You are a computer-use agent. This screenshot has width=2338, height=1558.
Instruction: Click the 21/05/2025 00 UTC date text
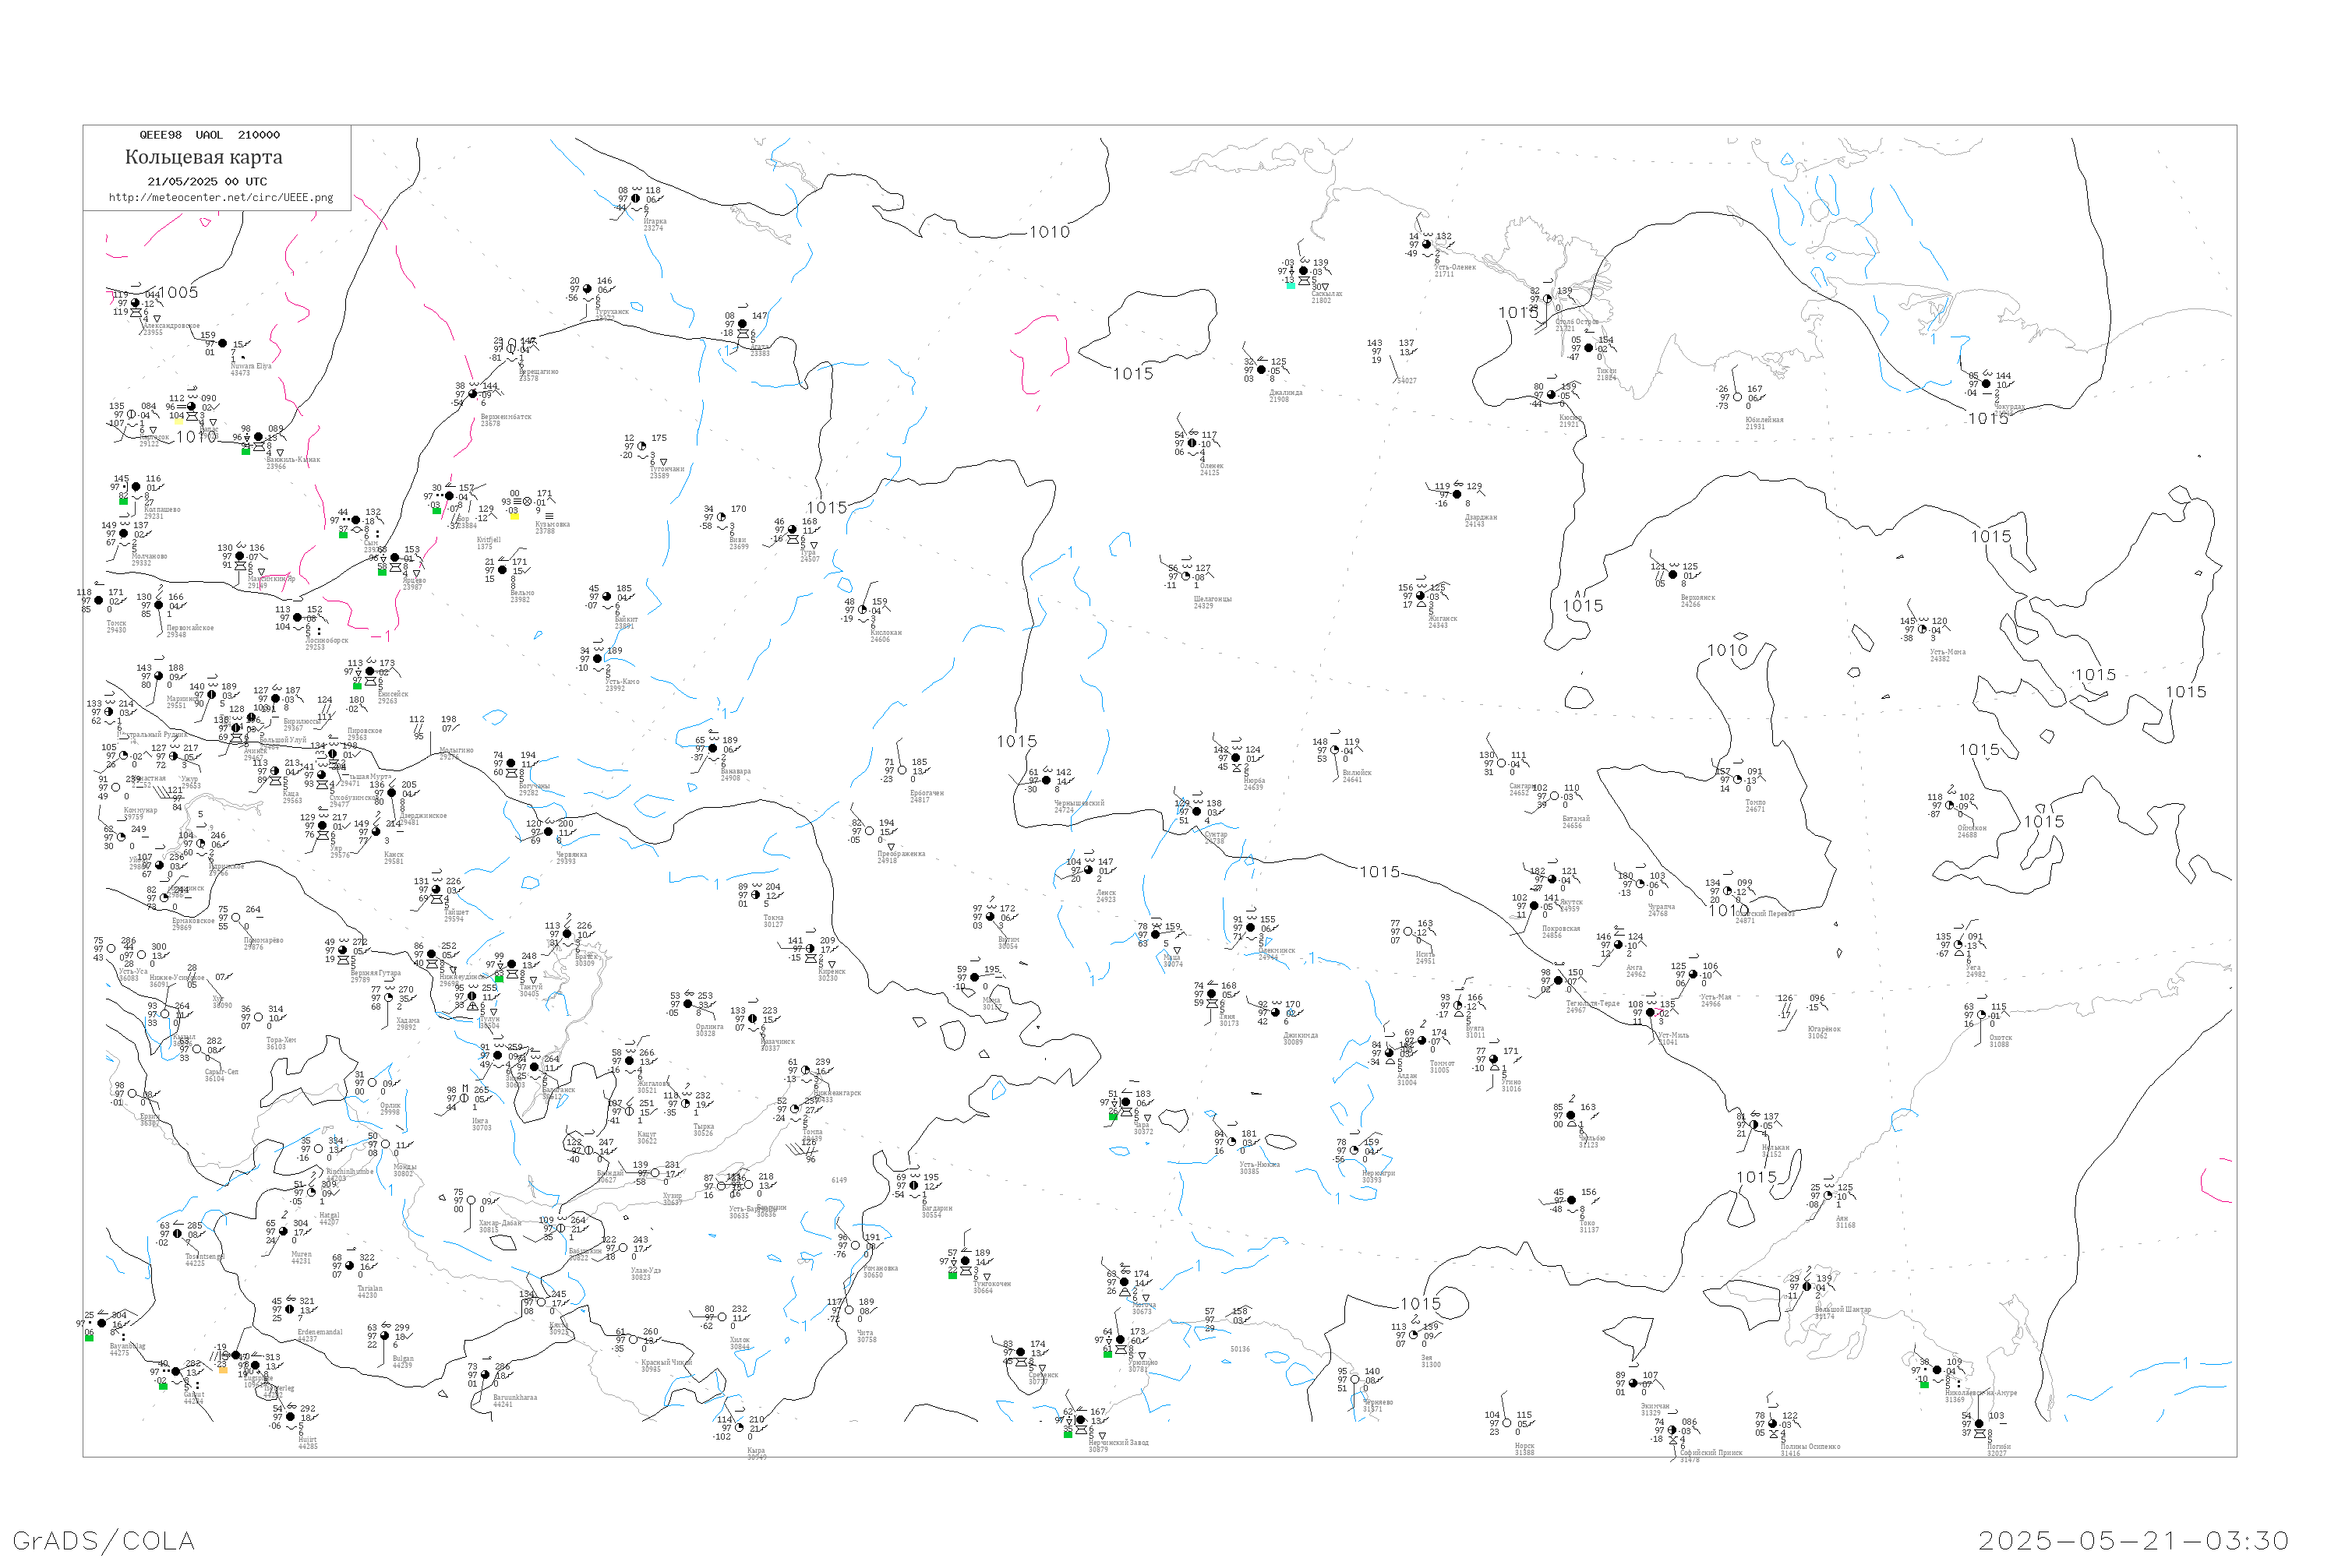[207, 182]
